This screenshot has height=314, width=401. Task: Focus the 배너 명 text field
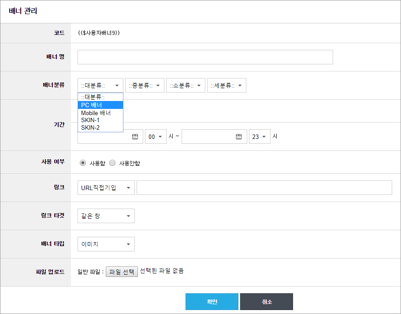click(x=205, y=57)
